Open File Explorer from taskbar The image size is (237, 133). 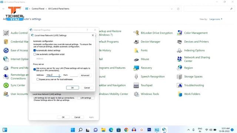(x=103, y=130)
